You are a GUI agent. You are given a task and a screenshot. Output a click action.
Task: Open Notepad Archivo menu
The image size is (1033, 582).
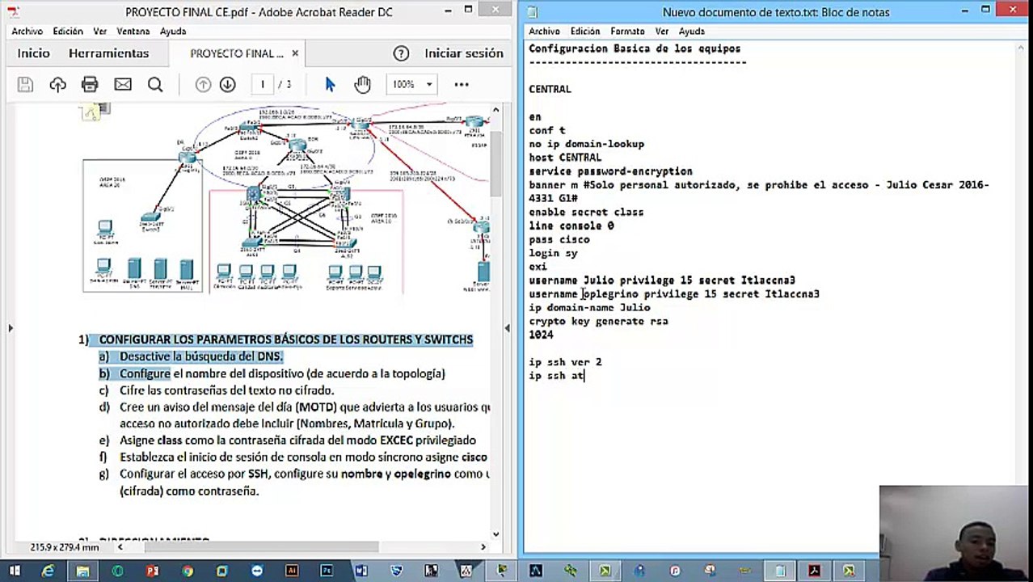pos(545,31)
